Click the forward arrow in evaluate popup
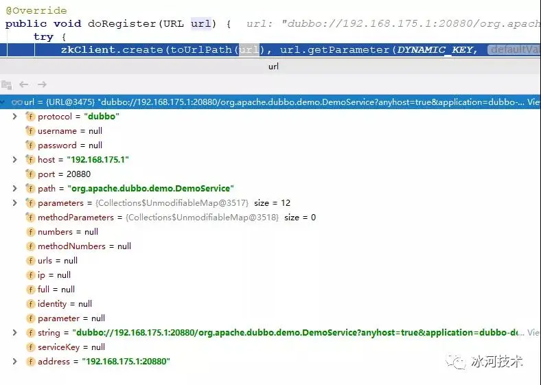 click(42, 84)
